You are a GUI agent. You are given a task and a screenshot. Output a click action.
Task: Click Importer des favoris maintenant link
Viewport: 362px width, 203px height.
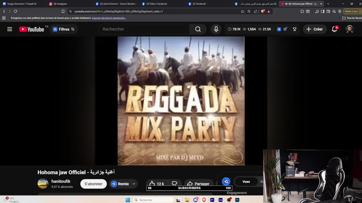click(x=109, y=18)
